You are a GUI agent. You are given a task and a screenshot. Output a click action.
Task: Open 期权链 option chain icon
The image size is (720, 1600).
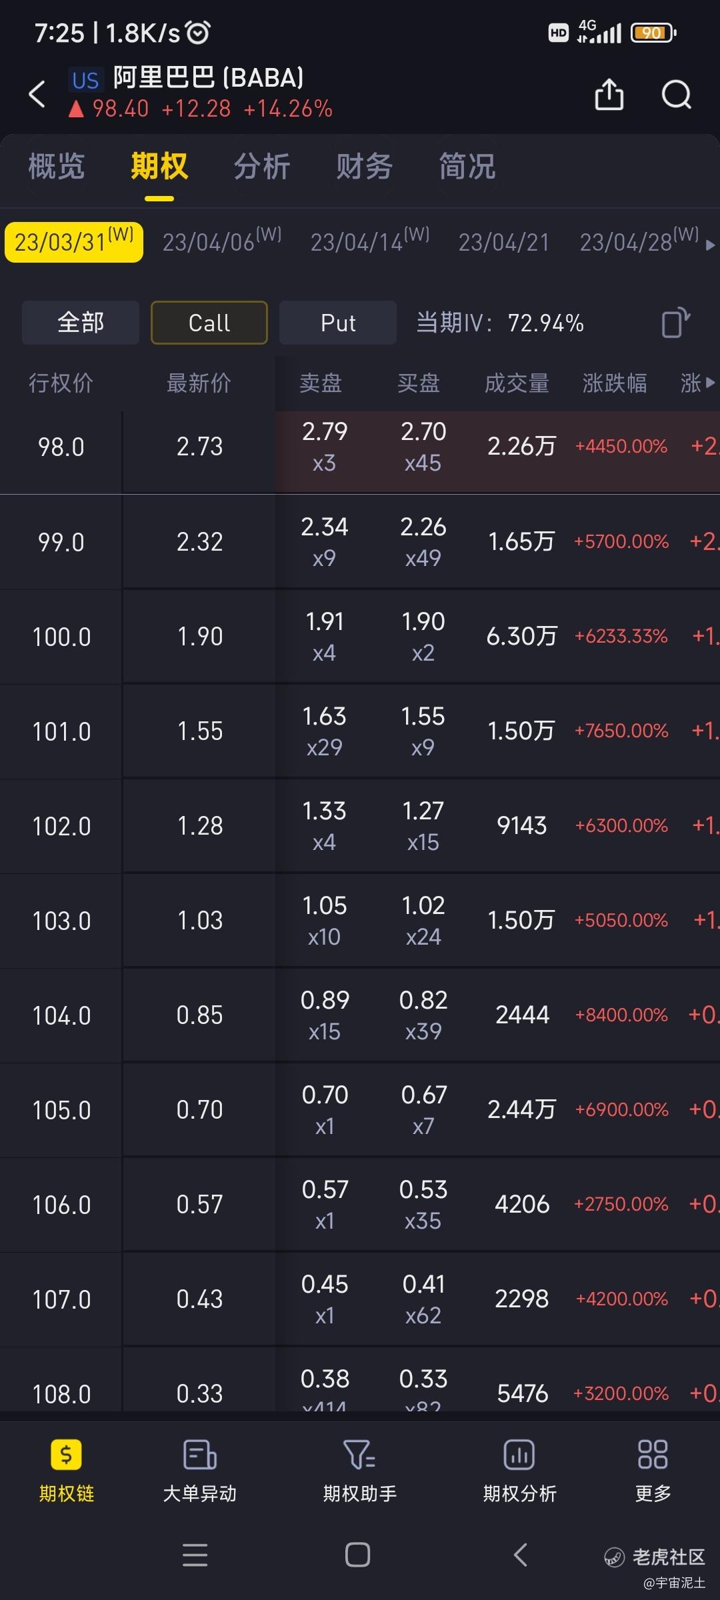point(66,1455)
